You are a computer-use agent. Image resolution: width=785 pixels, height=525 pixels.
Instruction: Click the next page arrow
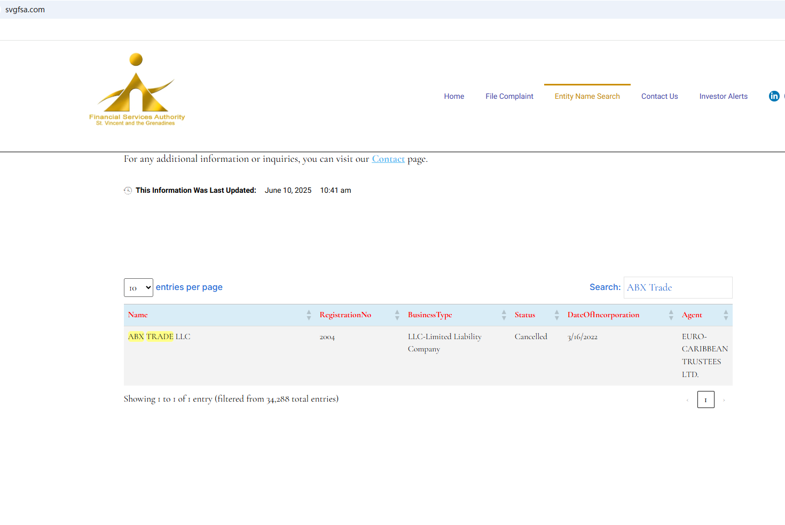tap(724, 400)
